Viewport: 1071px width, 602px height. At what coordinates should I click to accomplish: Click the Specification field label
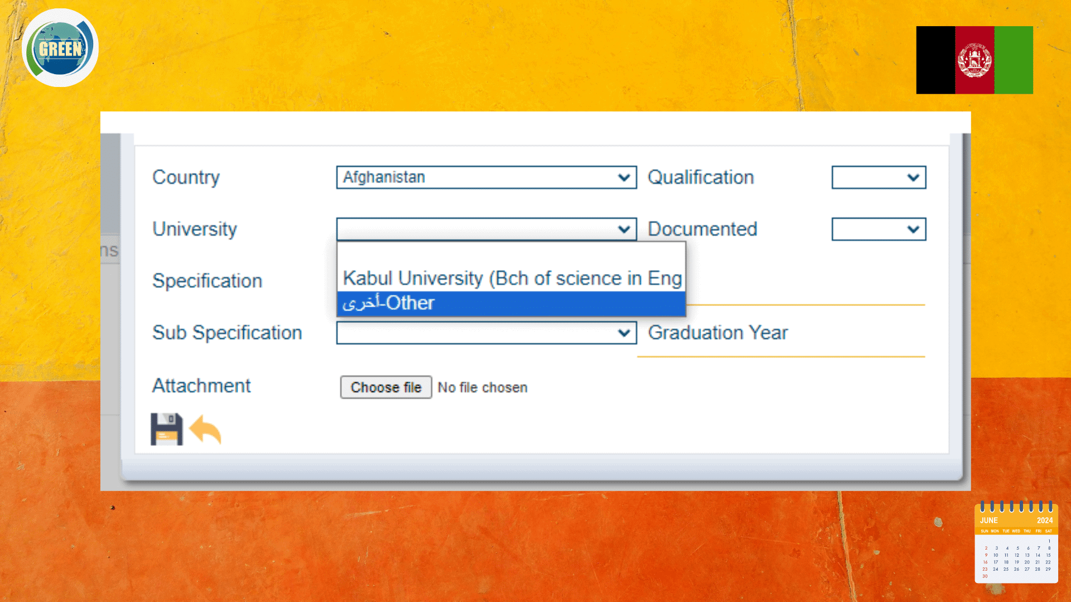click(207, 281)
